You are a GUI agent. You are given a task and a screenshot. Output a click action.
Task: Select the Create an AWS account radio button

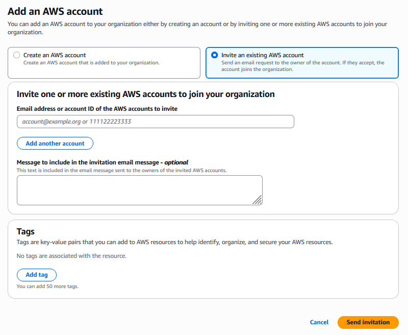pos(17,55)
